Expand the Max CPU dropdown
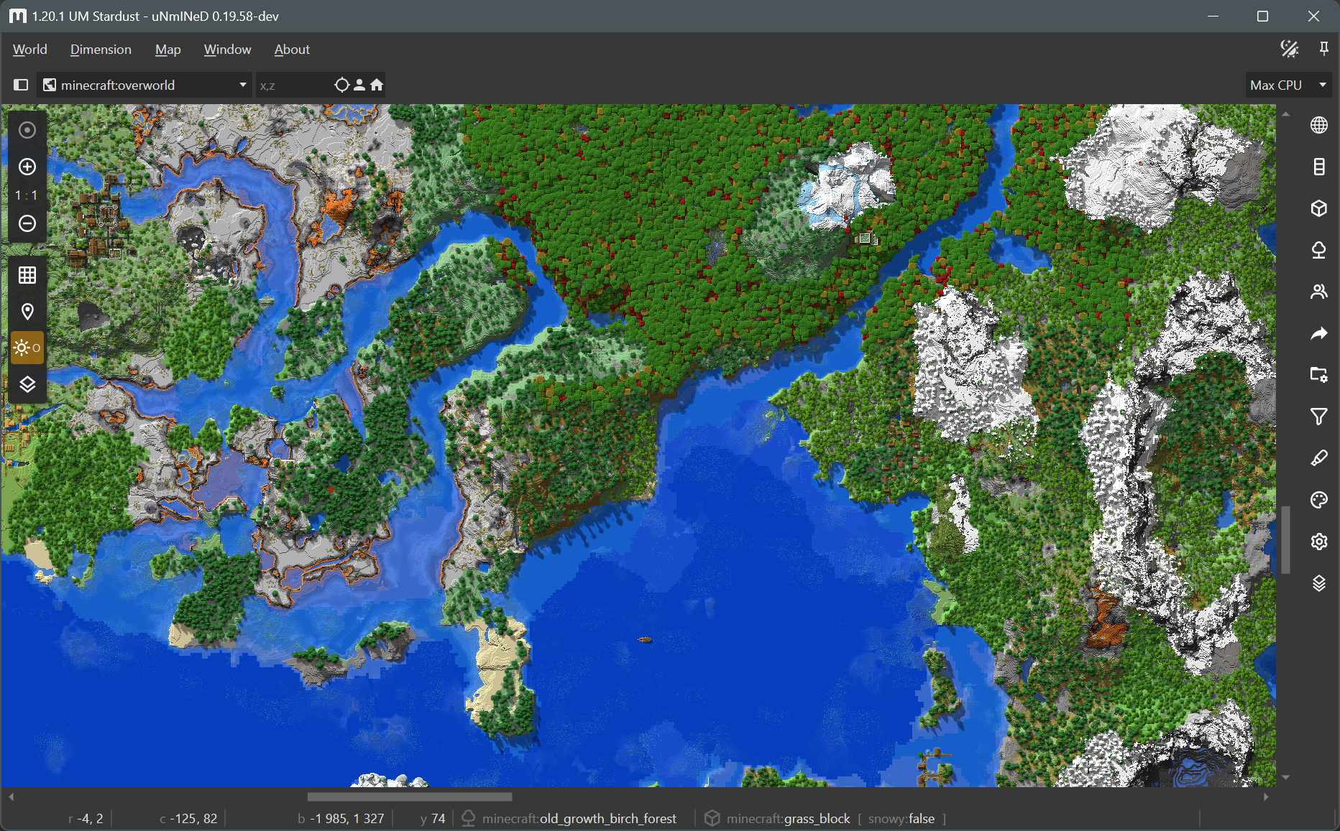This screenshot has height=831, width=1340. point(1288,85)
